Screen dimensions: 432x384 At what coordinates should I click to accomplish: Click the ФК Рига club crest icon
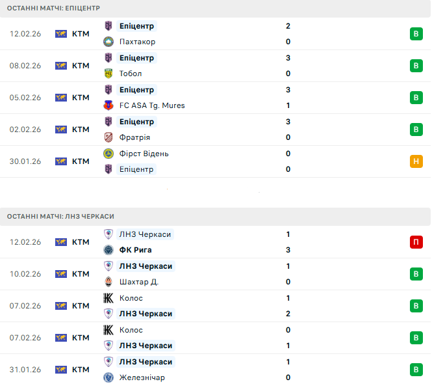coord(108,250)
